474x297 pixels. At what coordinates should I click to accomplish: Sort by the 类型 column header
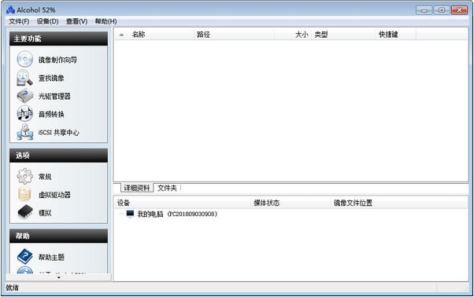[x=343, y=35]
